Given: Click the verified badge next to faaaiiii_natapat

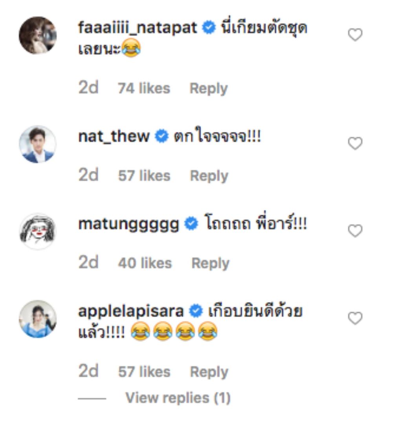Looking at the screenshot, I should coord(209,28).
